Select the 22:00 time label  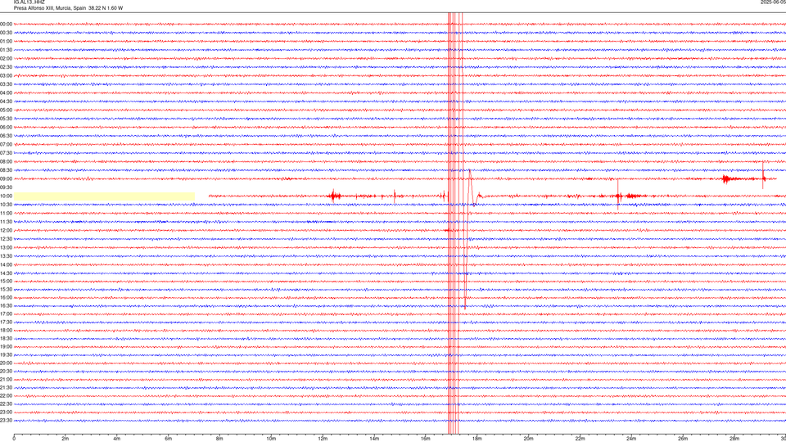coord(6,396)
